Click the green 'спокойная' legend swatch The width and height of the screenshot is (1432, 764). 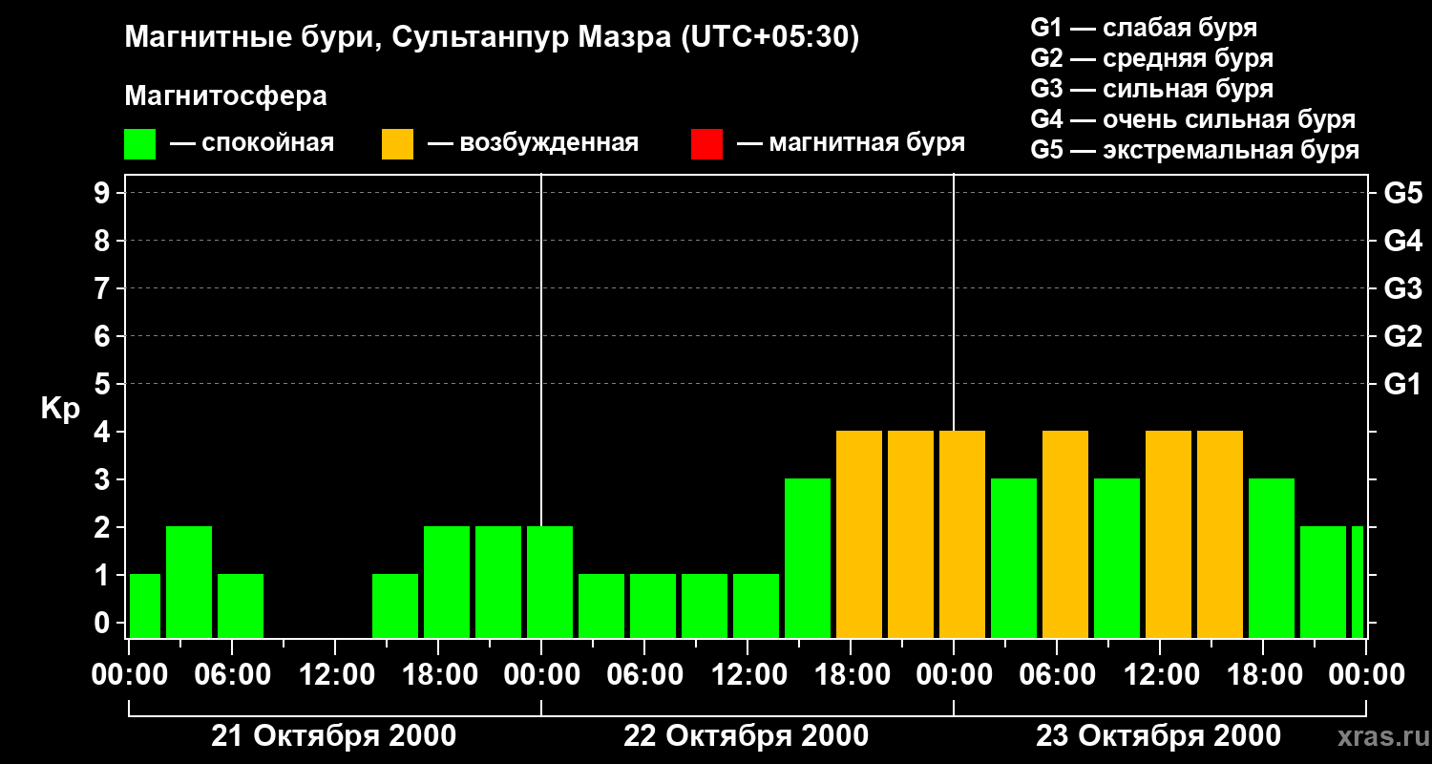point(139,144)
